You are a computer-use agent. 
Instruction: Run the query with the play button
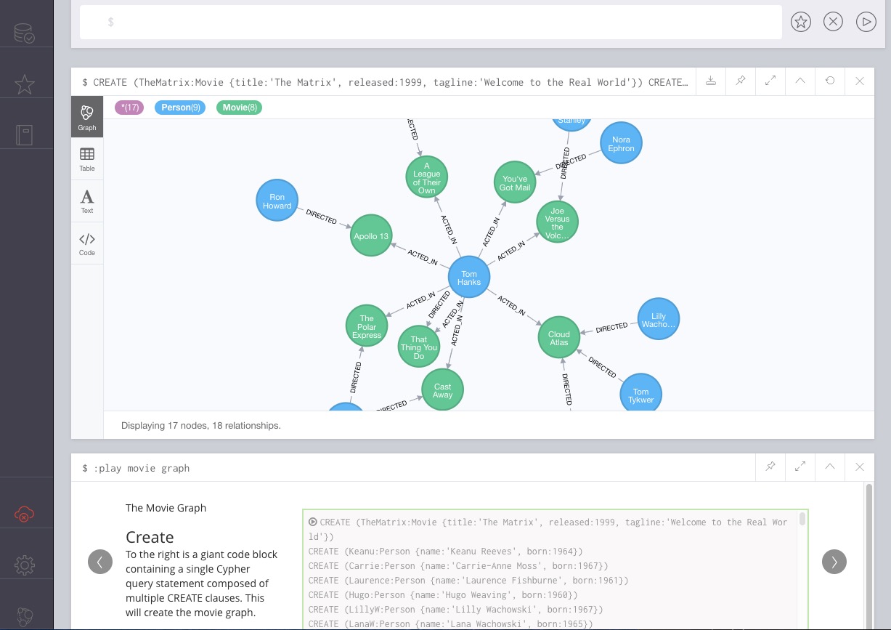pyautogui.click(x=866, y=22)
